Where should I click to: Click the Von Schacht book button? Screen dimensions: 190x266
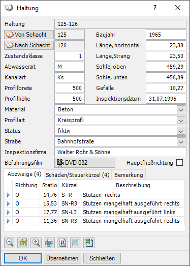click(29, 35)
